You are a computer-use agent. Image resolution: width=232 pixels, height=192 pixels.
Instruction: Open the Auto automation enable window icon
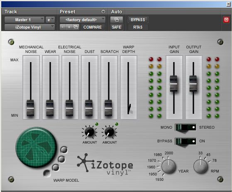[117, 19]
